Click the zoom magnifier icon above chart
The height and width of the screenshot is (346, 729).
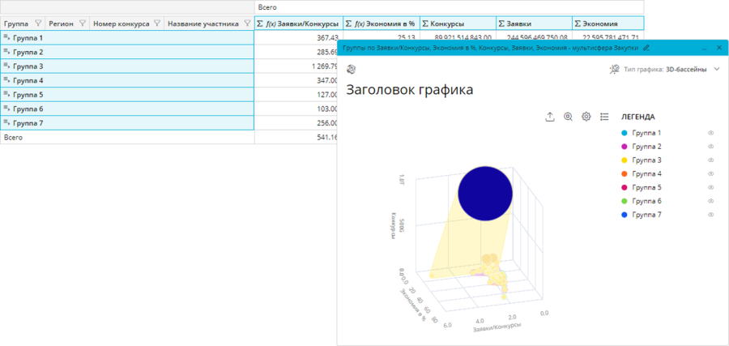point(569,117)
